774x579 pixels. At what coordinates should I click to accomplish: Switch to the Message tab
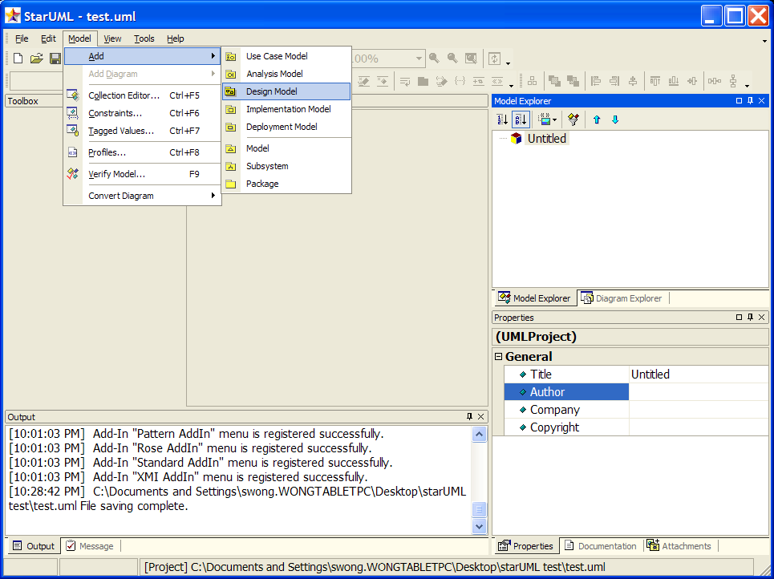point(90,546)
